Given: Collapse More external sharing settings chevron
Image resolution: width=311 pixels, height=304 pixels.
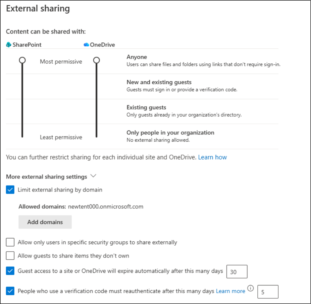Looking at the screenshot, I should (93, 176).
